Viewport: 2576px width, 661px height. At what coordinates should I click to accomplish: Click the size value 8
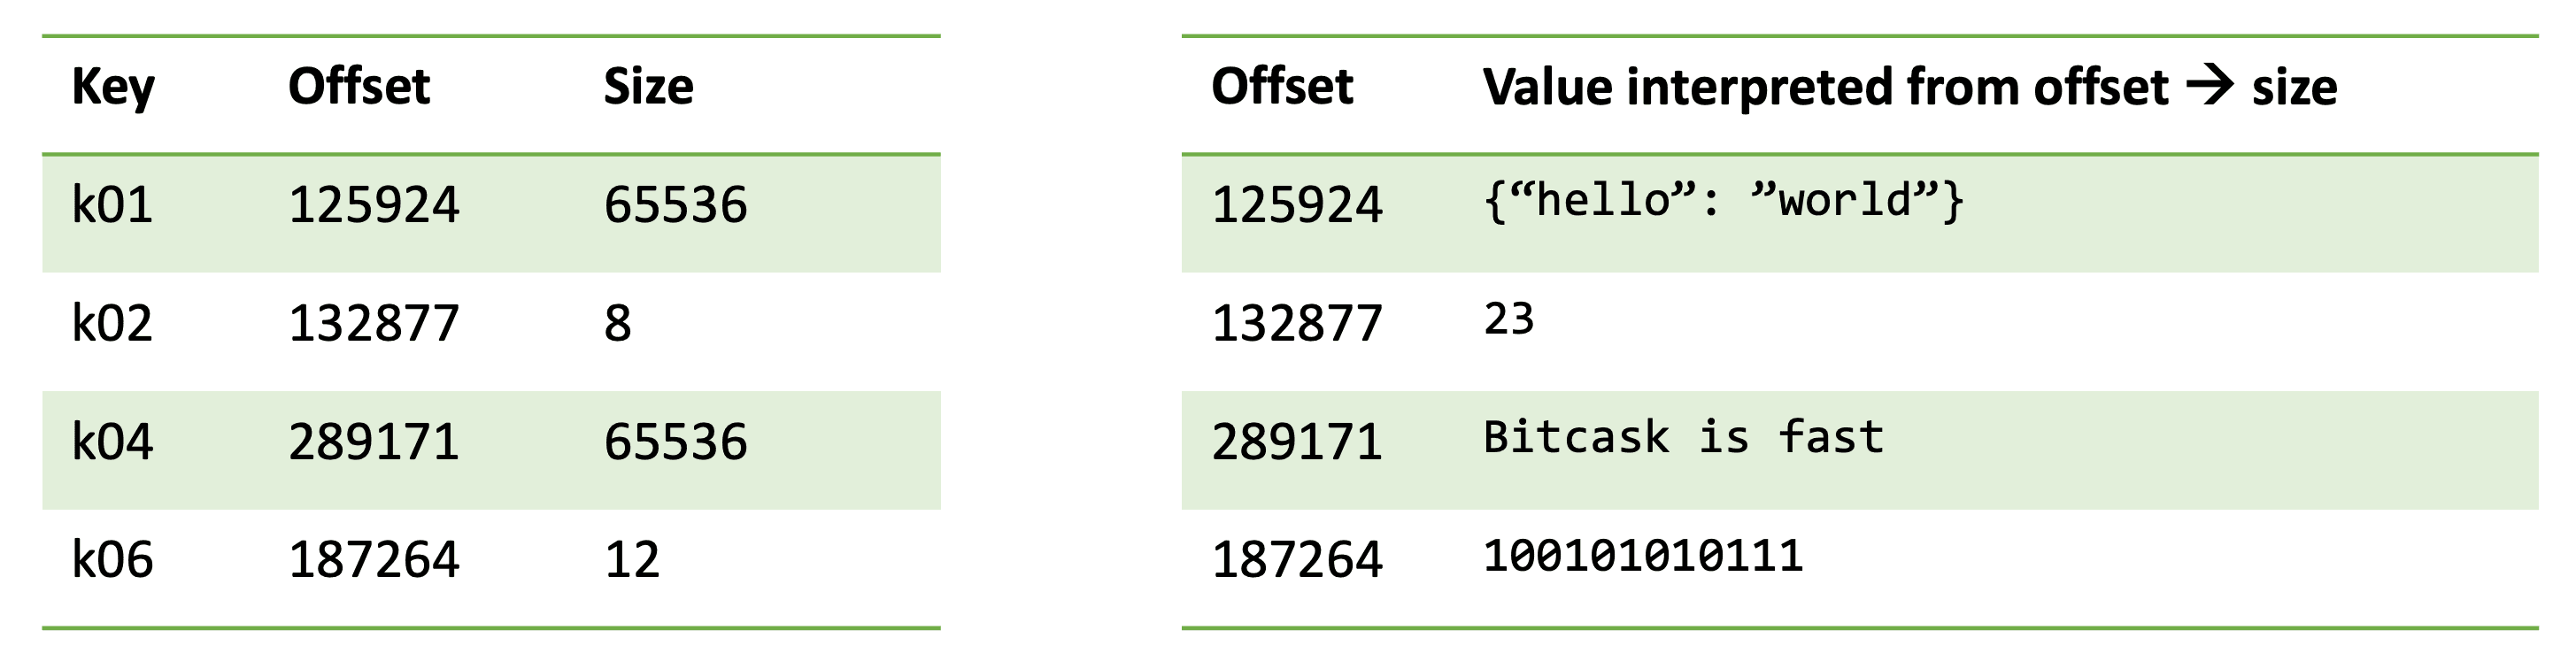618,324
